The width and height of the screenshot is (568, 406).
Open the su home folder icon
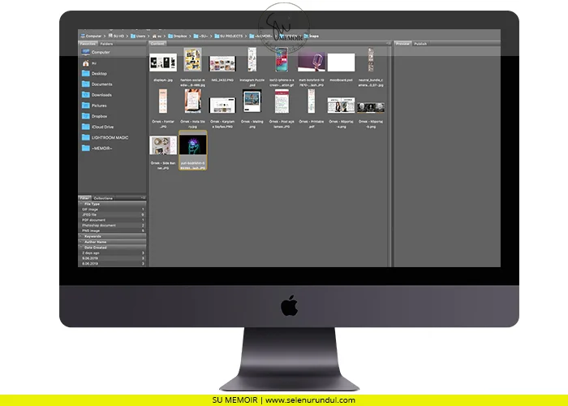[86, 63]
